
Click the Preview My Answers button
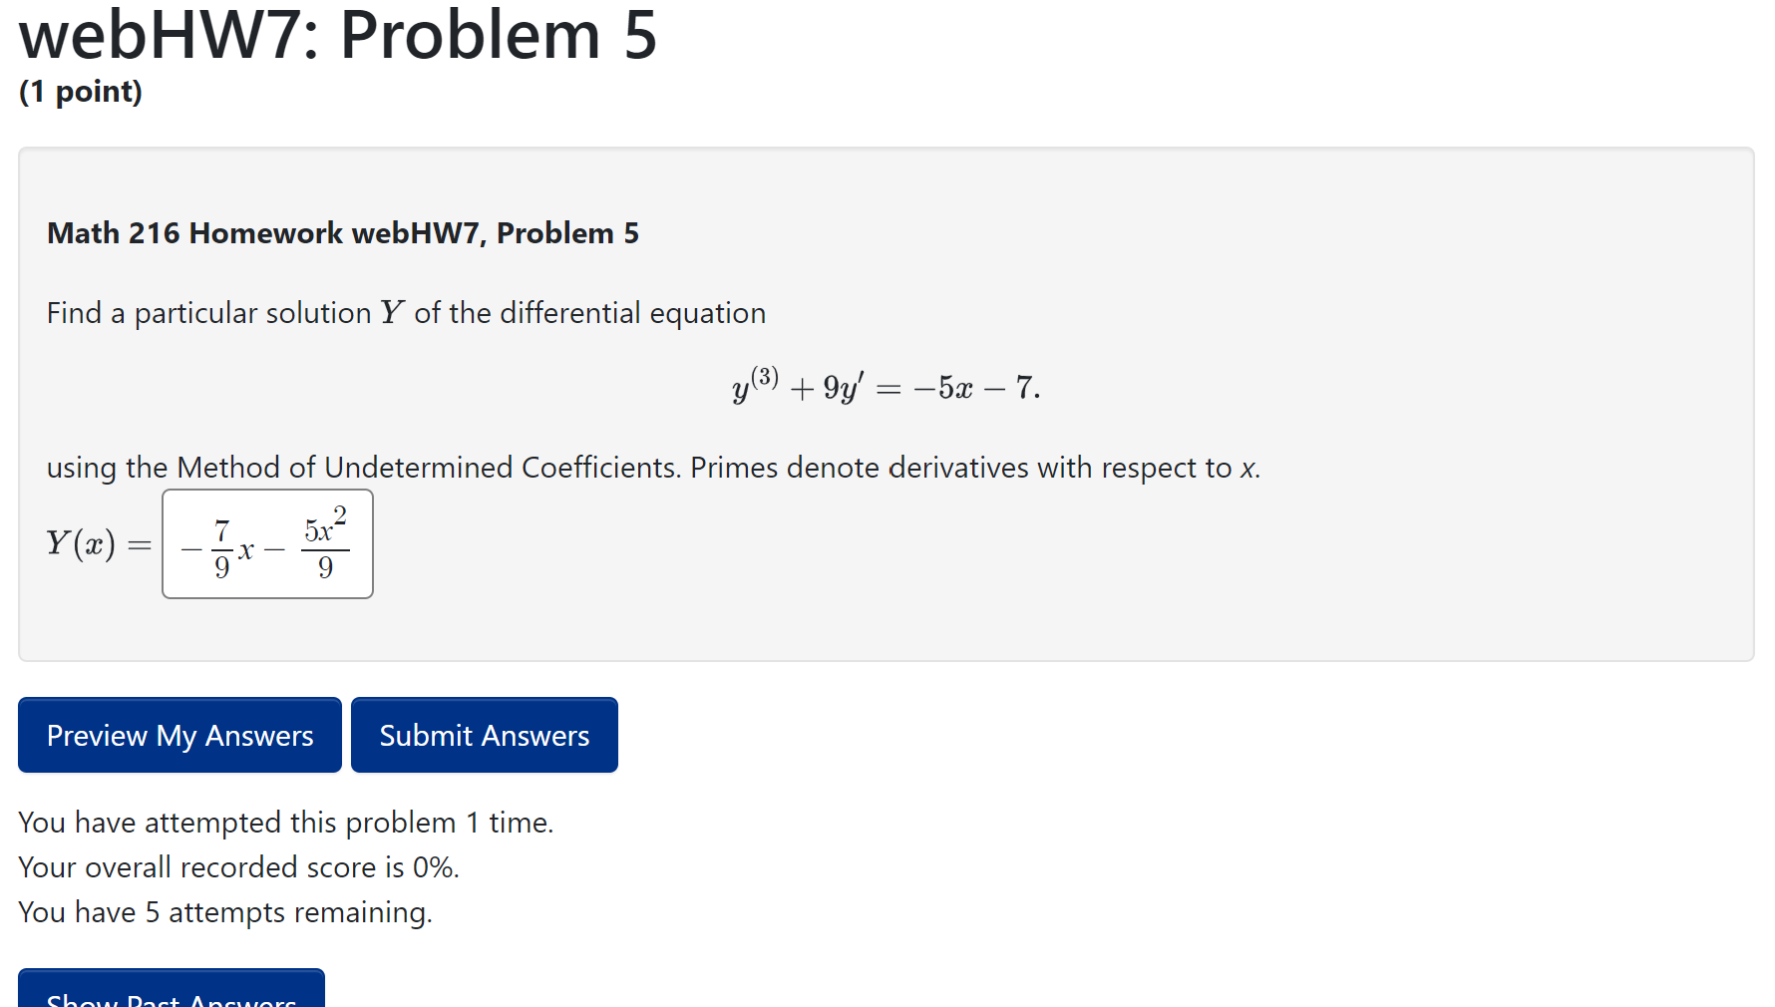pos(179,735)
